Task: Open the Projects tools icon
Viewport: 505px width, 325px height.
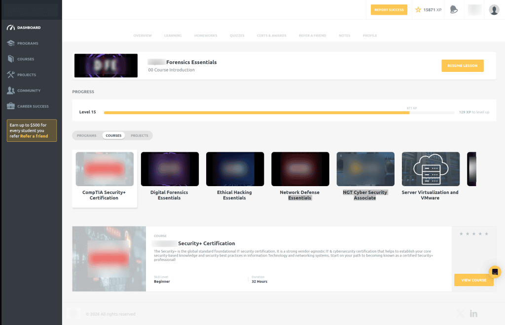Action: 11,74
